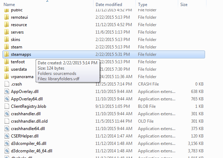Click the skins folder icon
223x158 pixels.
pos(7,40)
